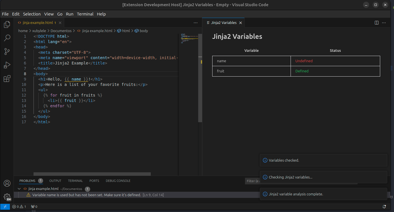394x212 pixels.
Task: Switch to the TERMINAL panel tab
Action: pos(75,181)
